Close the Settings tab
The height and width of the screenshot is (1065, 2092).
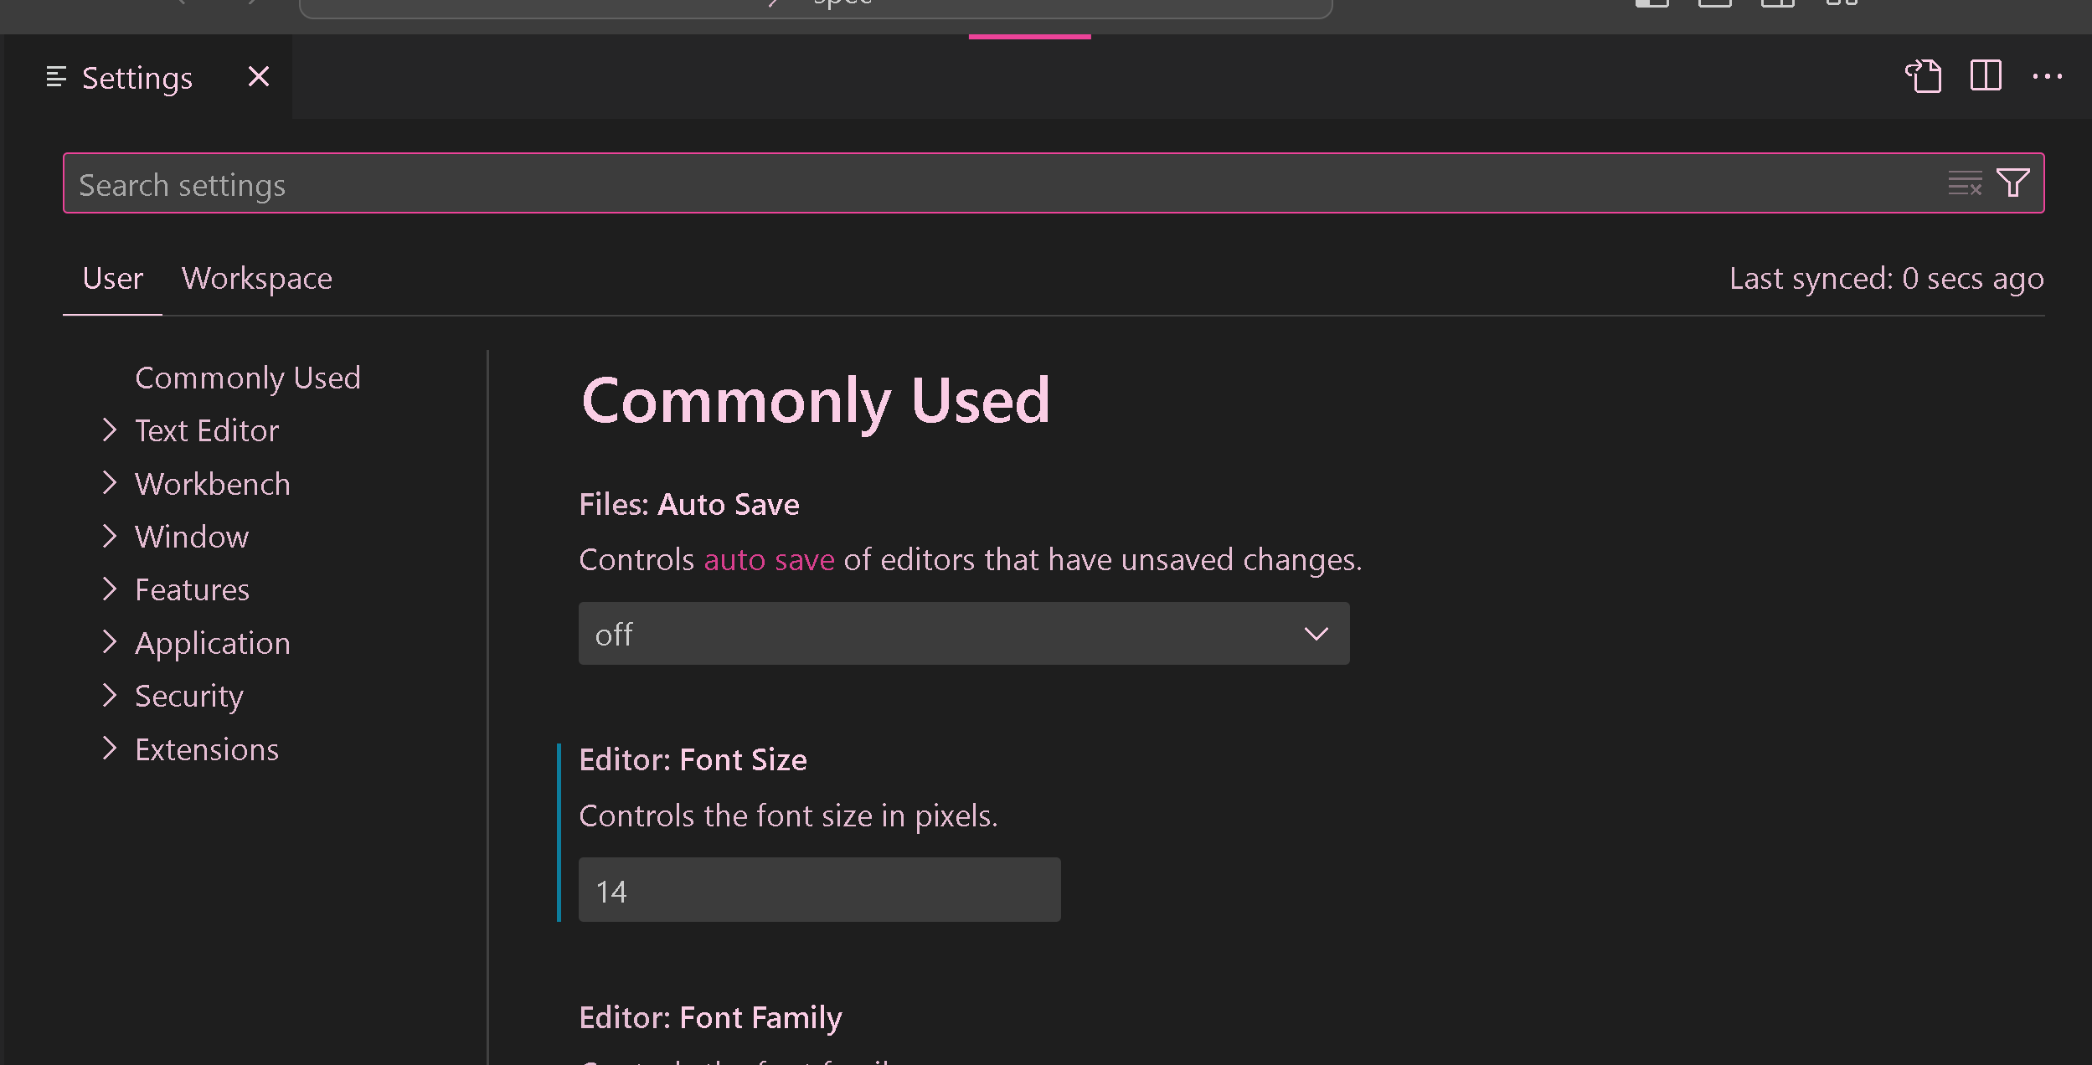pyautogui.click(x=258, y=76)
